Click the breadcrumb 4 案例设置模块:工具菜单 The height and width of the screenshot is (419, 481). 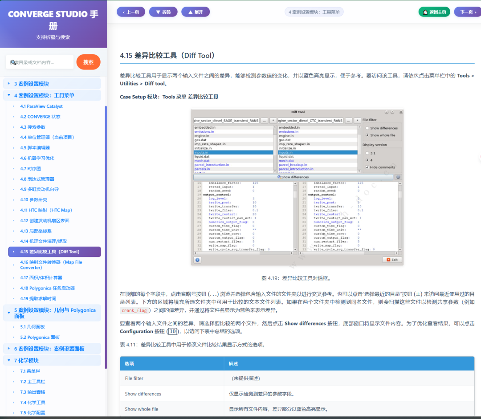click(314, 12)
